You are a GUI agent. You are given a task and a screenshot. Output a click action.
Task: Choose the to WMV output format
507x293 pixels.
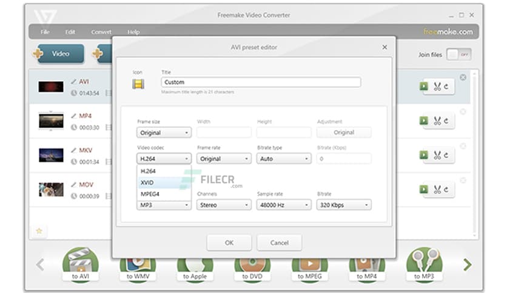pos(138,271)
